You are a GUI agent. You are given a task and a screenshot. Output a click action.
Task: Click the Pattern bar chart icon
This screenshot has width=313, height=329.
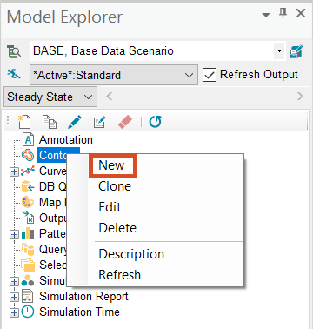(28, 233)
